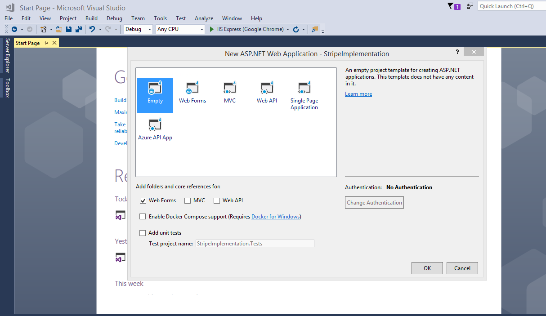Open the Test menu

pos(181,18)
